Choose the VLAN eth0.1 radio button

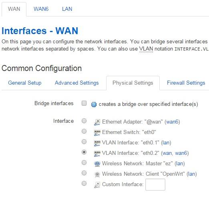(x=84, y=142)
